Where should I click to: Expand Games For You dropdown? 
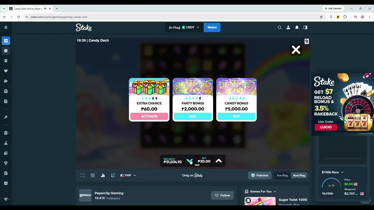point(260,192)
